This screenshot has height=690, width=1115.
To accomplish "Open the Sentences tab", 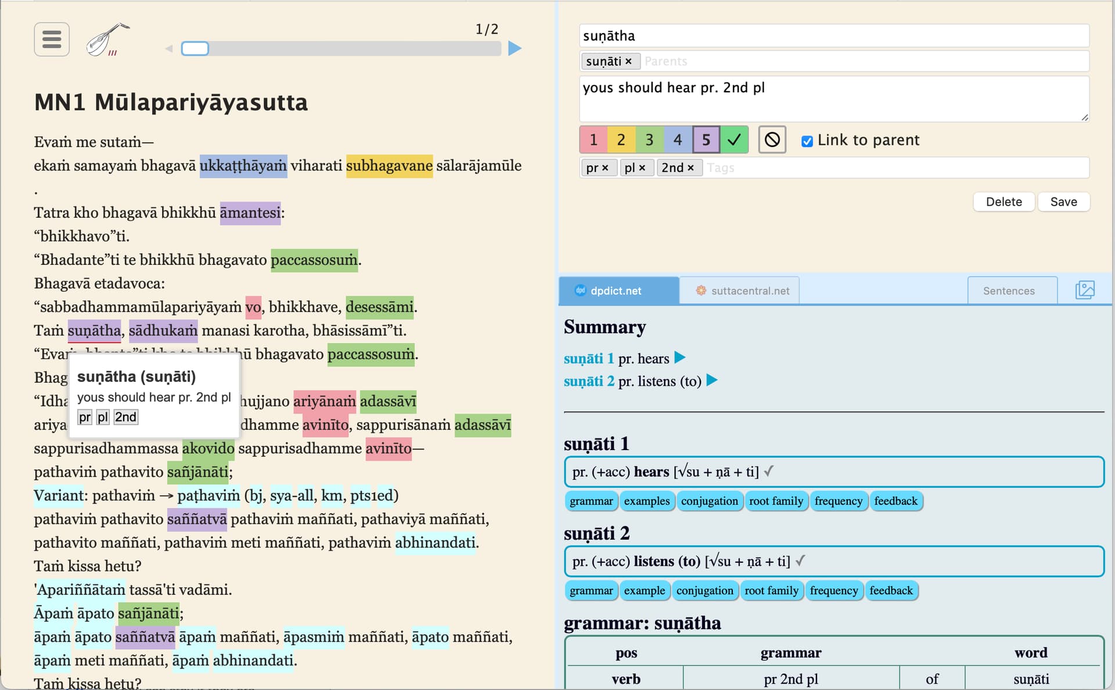I will point(1008,290).
